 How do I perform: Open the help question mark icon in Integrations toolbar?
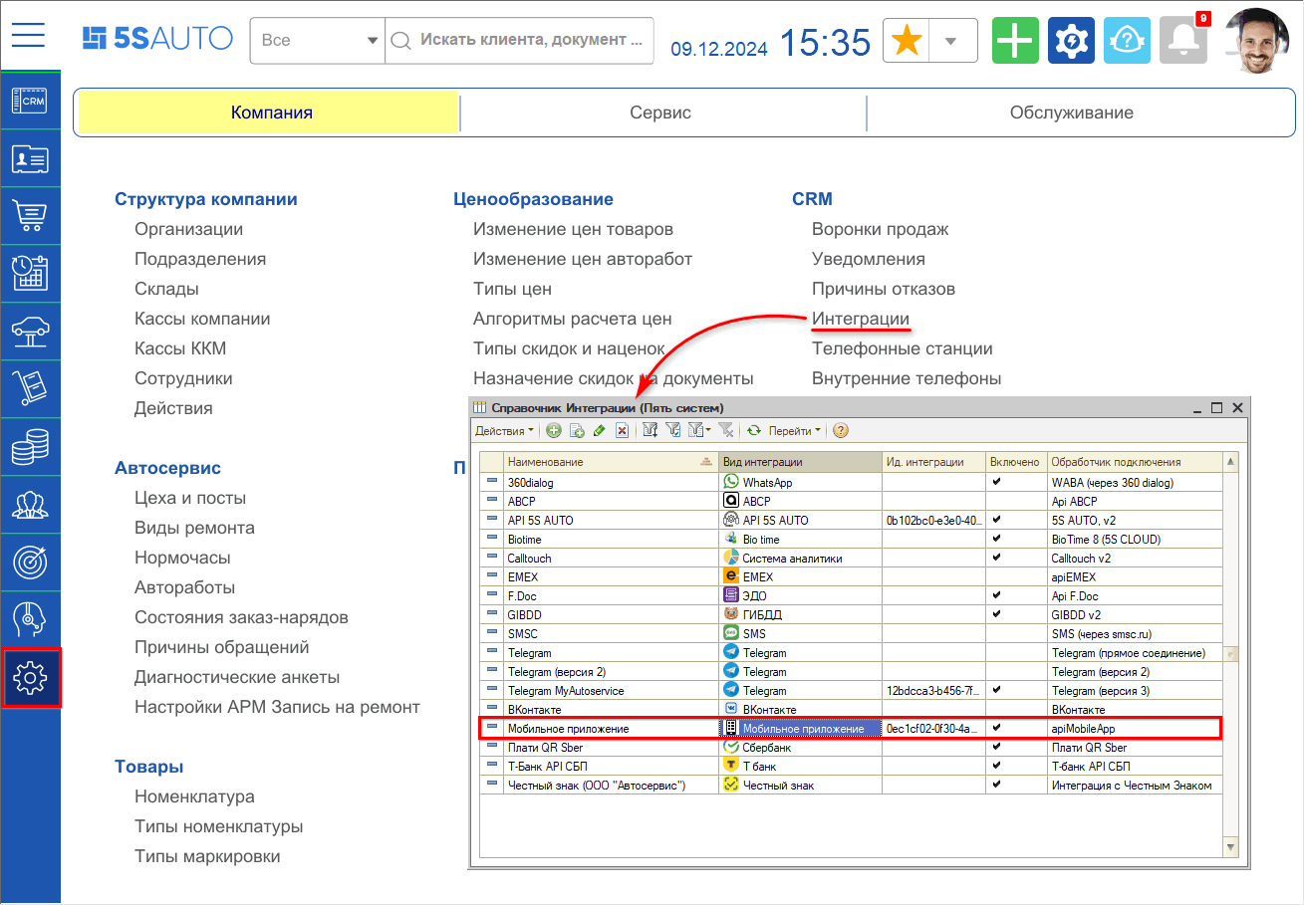click(841, 431)
